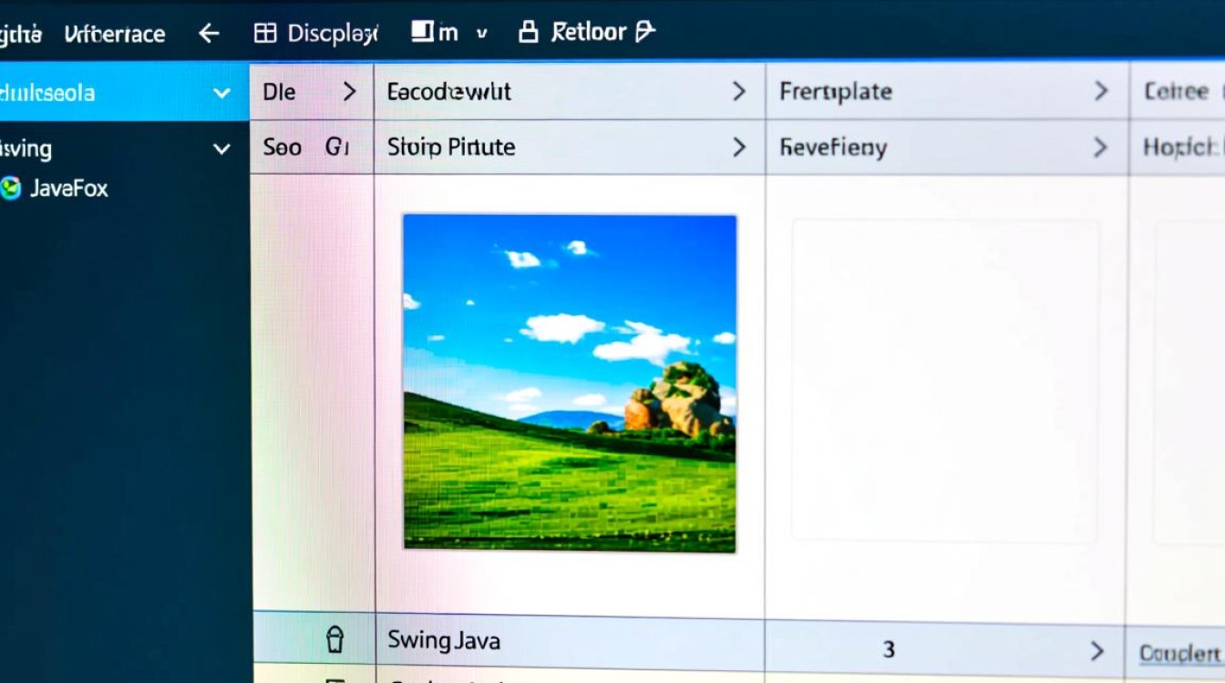Screen dimensions: 1225x683
Task: Select the landscape picture thumbnail
Action: pyautogui.click(x=570, y=382)
